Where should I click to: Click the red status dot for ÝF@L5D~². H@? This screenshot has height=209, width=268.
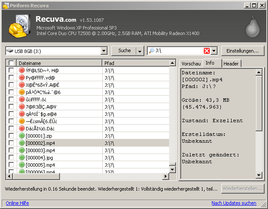coord(22,70)
